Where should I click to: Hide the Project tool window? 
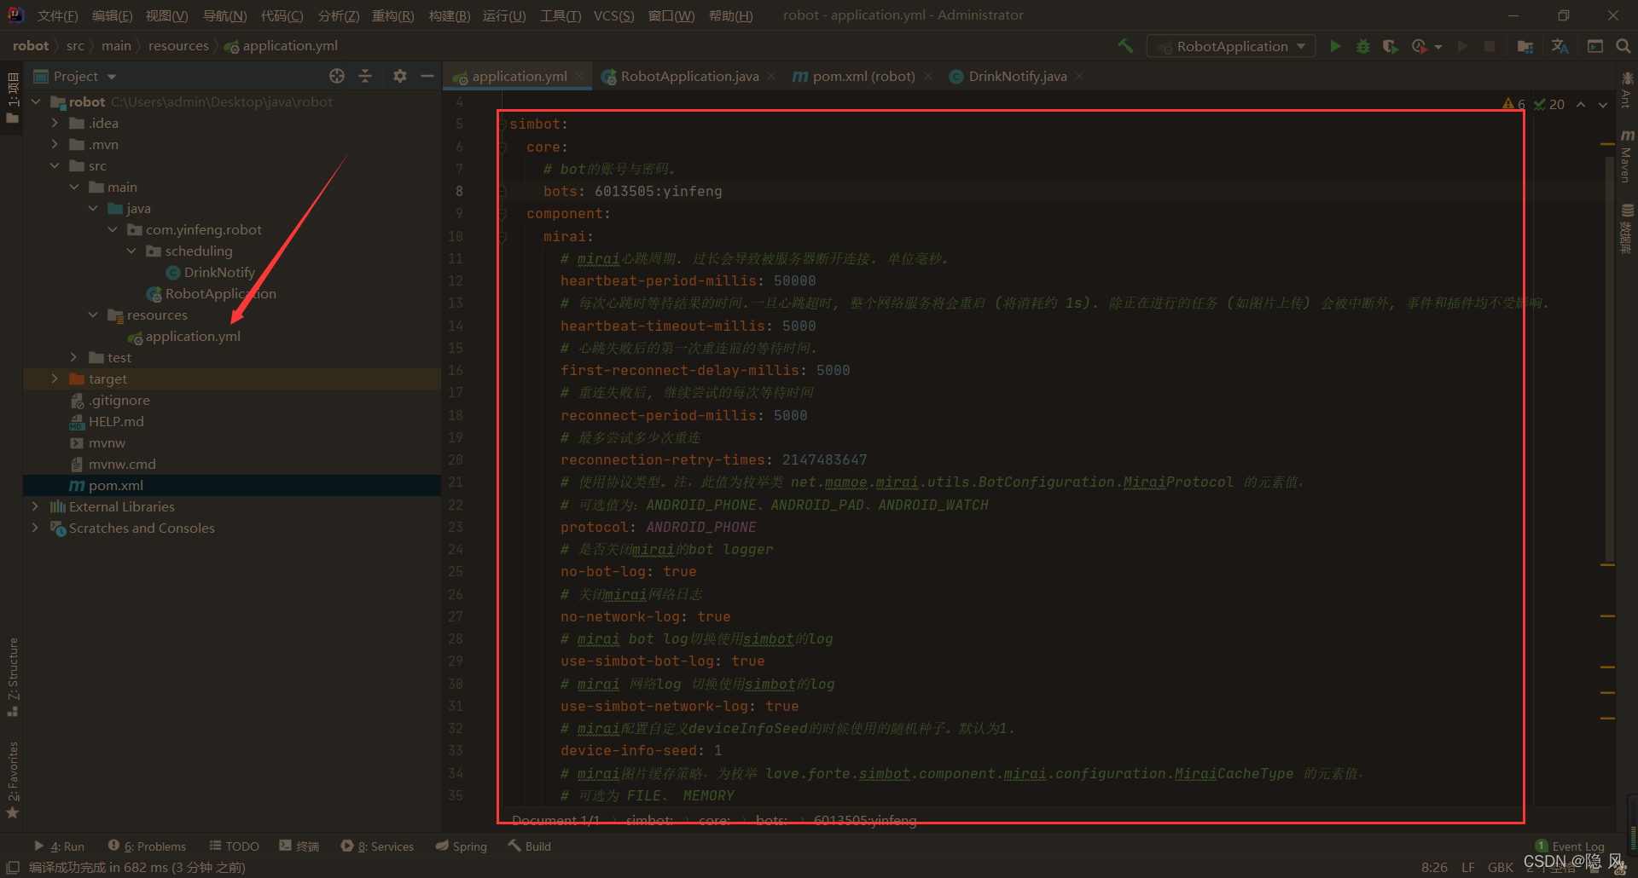[x=427, y=76]
